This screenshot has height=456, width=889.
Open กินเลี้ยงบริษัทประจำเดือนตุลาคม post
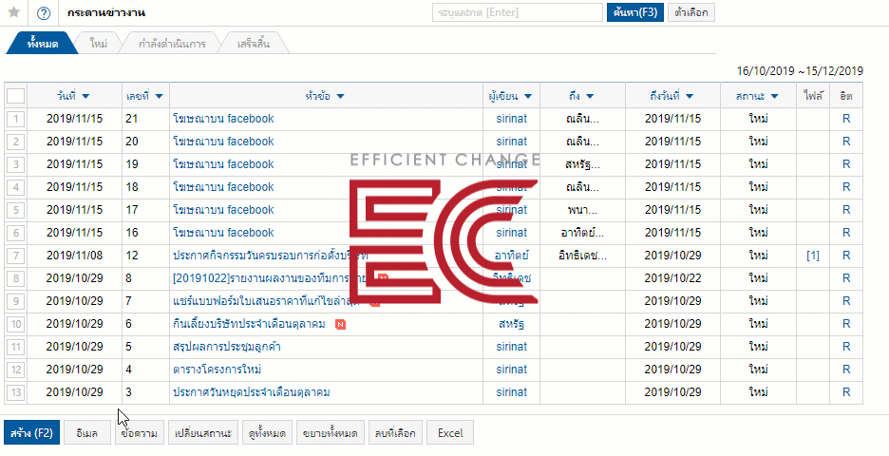(x=249, y=324)
